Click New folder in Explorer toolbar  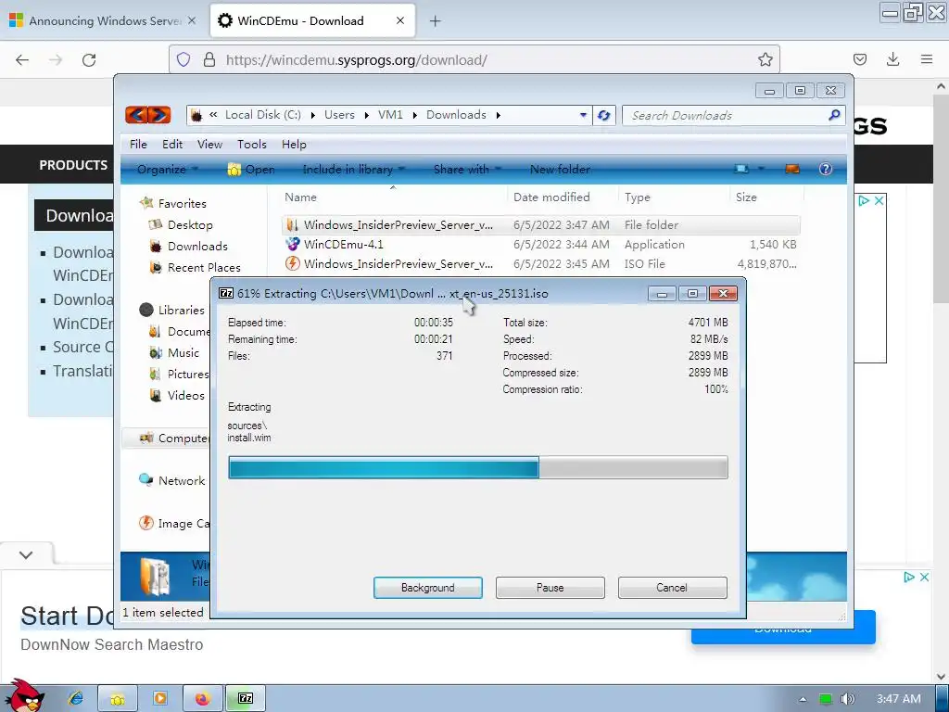(560, 169)
